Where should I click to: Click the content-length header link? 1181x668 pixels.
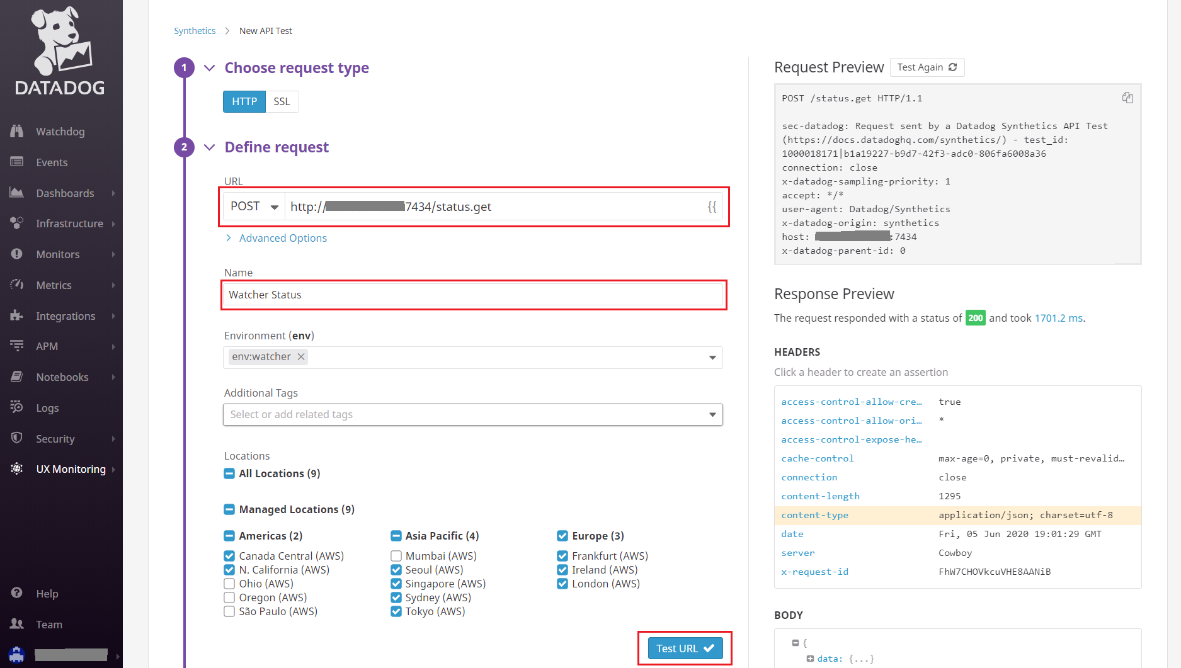820,496
